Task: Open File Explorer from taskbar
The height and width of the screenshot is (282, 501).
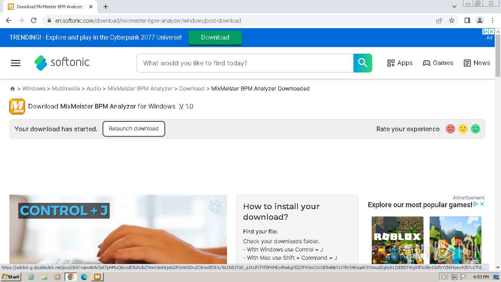Action: 44,277
